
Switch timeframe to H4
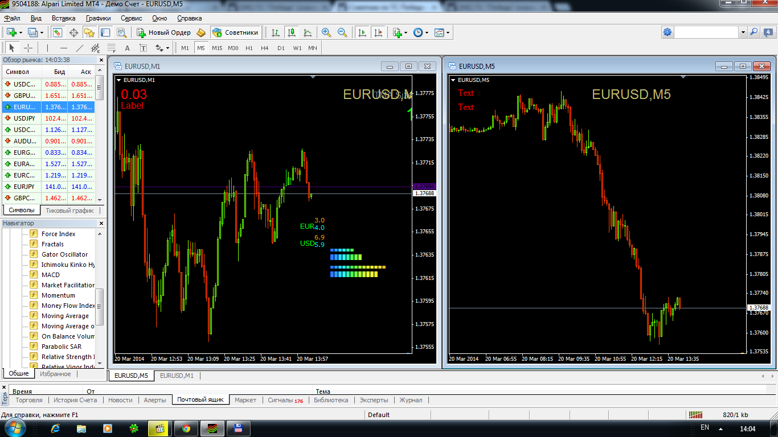(x=265, y=48)
